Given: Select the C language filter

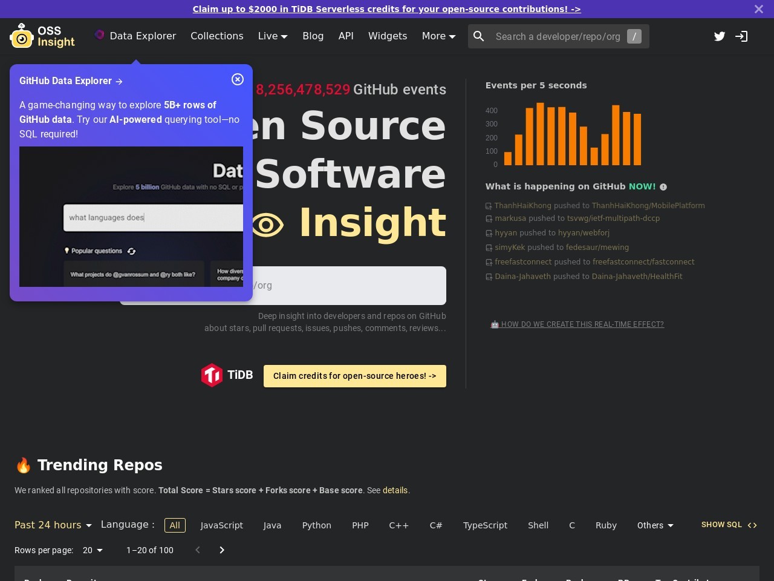Looking at the screenshot, I should point(572,525).
